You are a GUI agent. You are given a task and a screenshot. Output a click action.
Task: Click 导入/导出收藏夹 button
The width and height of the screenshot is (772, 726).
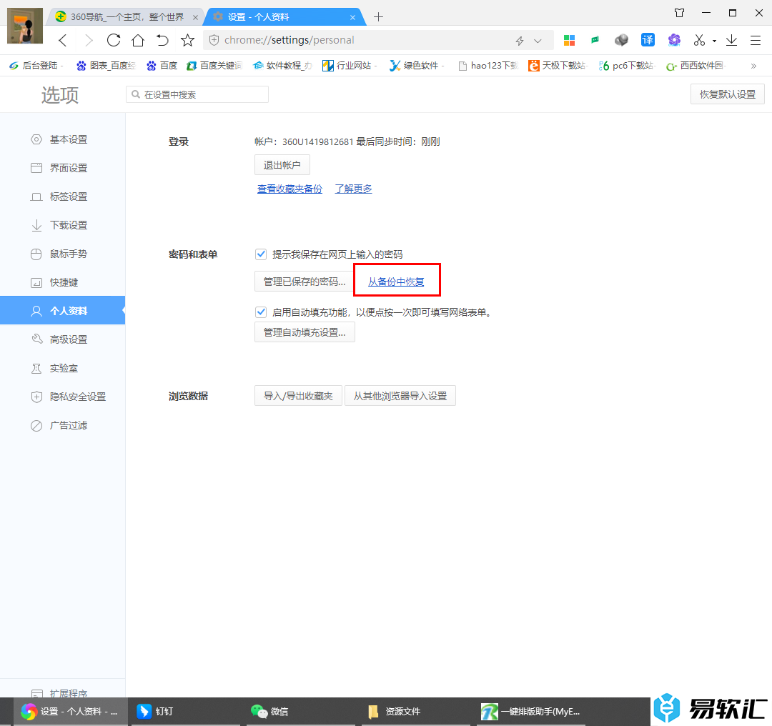[298, 396]
